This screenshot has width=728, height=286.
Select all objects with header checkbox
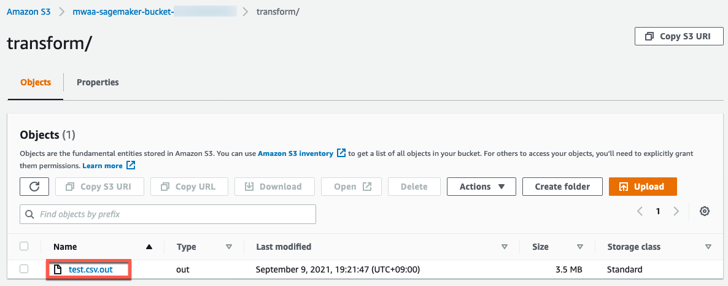pos(24,246)
